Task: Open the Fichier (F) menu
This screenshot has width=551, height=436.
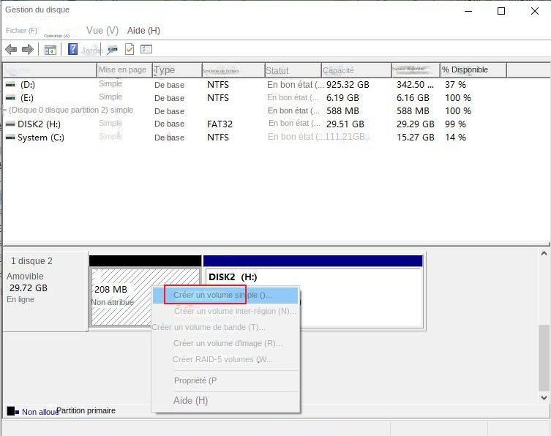Action: [21, 31]
